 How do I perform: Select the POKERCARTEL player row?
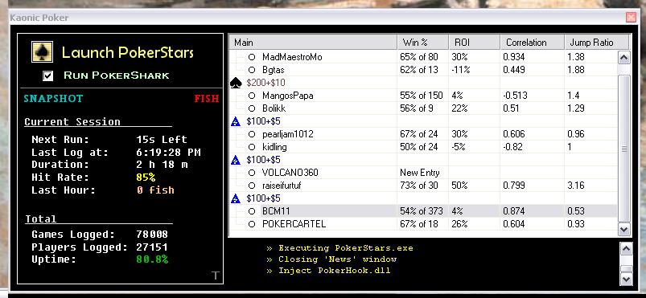pos(422,224)
